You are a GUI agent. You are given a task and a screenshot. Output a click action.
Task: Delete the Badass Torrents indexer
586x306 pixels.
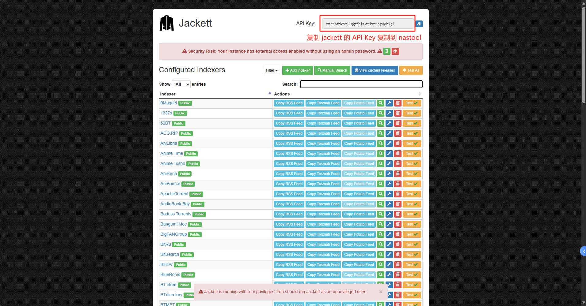point(398,214)
